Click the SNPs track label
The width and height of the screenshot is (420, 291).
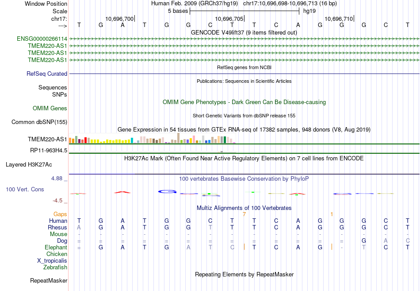pyautogui.click(x=60, y=95)
